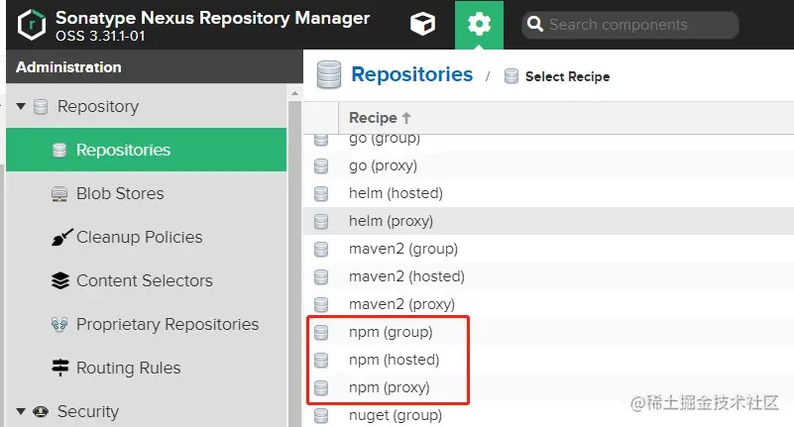794x427 pixels.
Task: Select the npm (proxy) recipe
Action: pyautogui.click(x=548, y=387)
